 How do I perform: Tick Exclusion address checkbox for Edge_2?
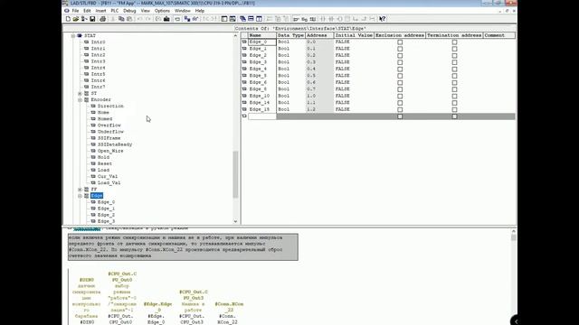(x=400, y=56)
